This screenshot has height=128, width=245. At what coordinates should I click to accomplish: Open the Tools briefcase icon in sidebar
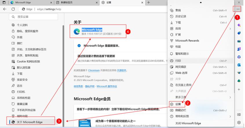[239, 41]
